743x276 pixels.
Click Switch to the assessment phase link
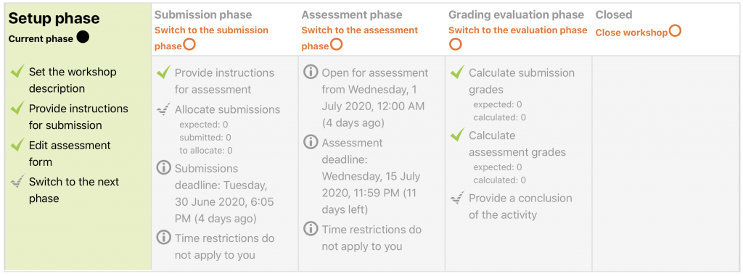pyautogui.click(x=360, y=38)
